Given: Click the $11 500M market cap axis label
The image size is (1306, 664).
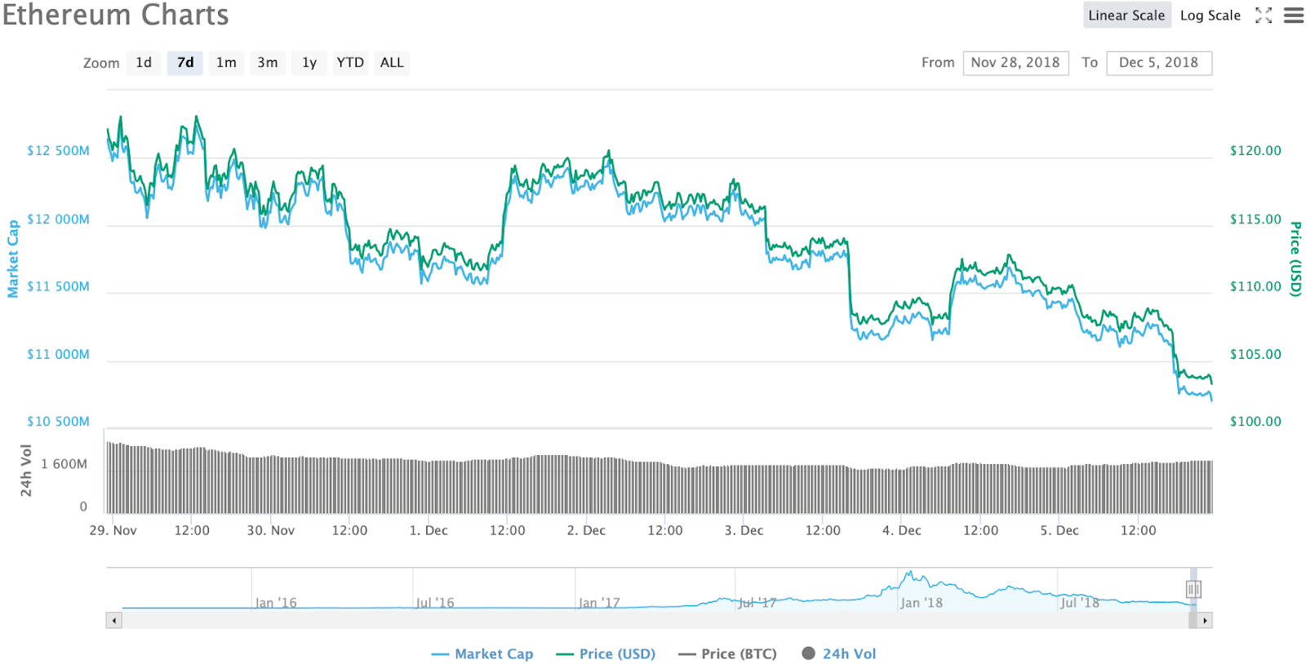Looking at the screenshot, I should point(58,287).
